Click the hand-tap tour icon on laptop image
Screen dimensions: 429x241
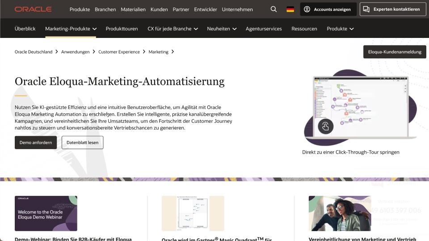click(326, 126)
